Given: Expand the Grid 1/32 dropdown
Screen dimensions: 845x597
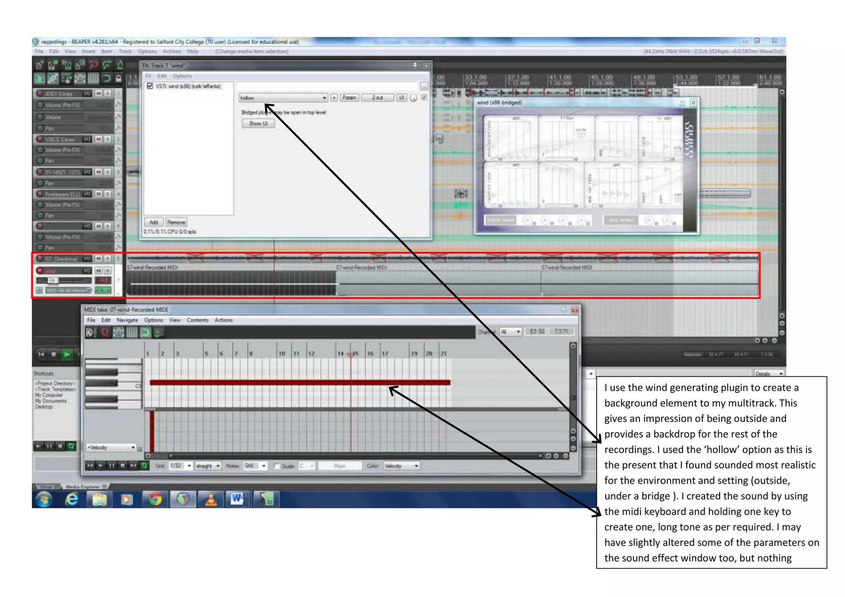Looking at the screenshot, I should click(x=189, y=466).
